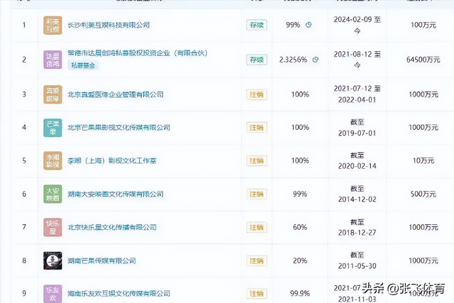The image size is (454, 303).
Task: Click the 截至 2018-12-27 date cell
Action: coord(357,227)
